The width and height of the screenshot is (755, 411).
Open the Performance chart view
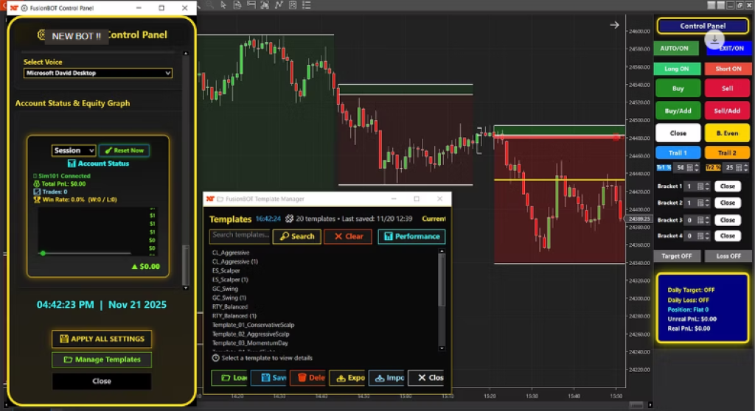tap(411, 236)
